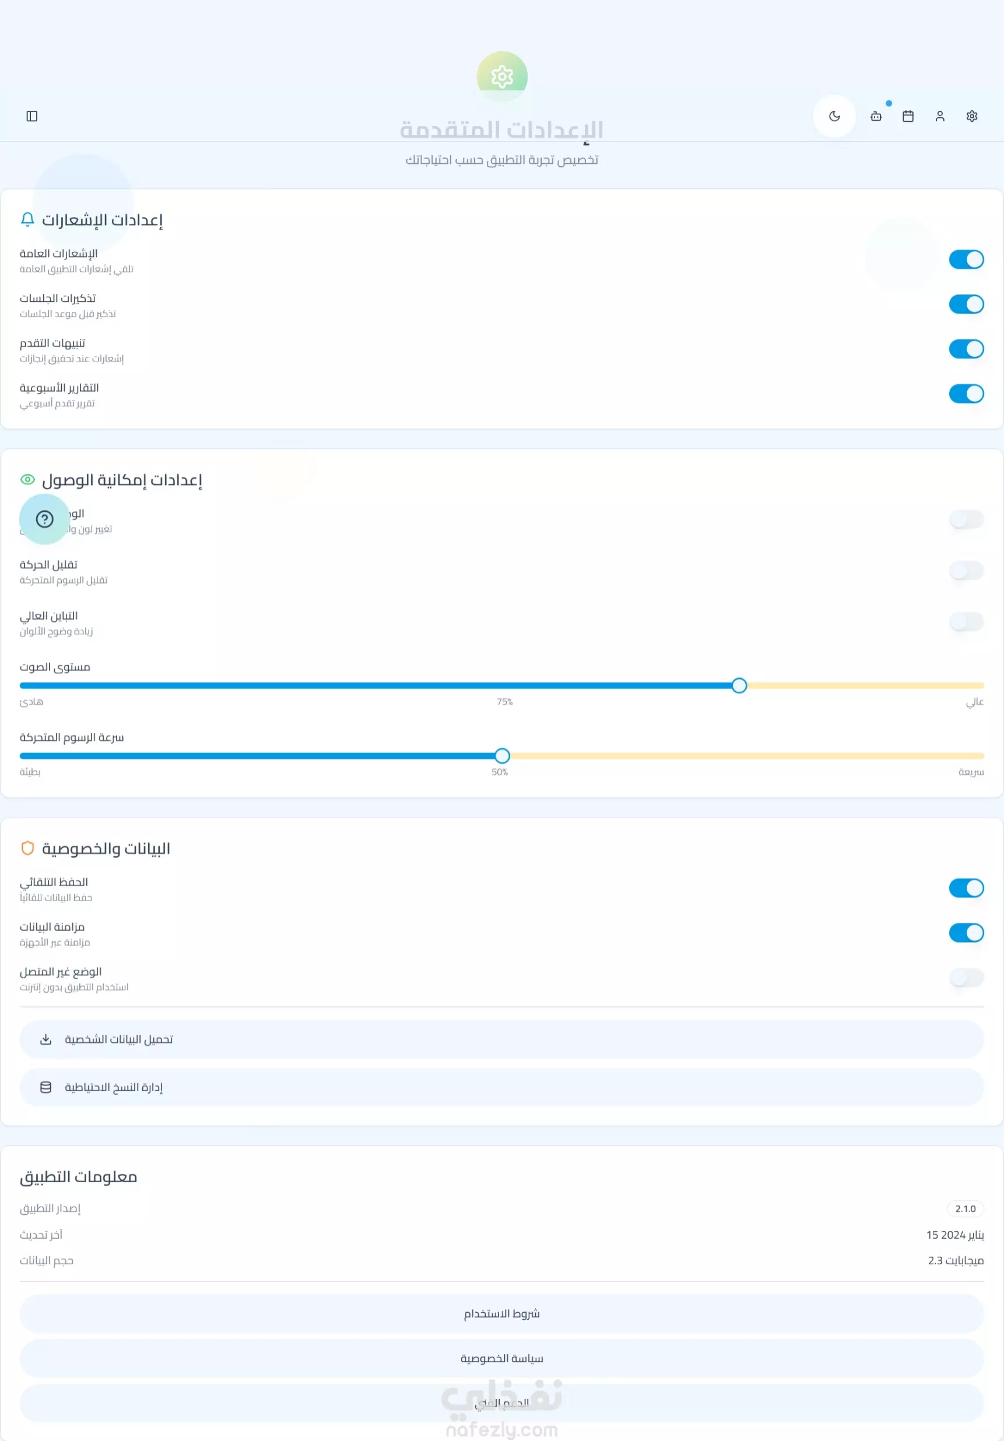This screenshot has height=1441, width=1004.
Task: Enable the تقليل الحركة toggle
Action: point(966,571)
